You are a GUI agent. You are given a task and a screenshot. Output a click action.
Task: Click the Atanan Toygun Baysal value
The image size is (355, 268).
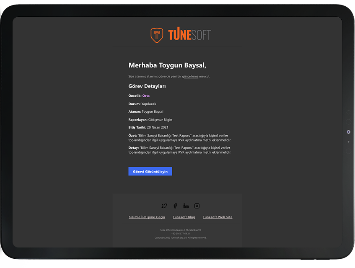click(153, 112)
